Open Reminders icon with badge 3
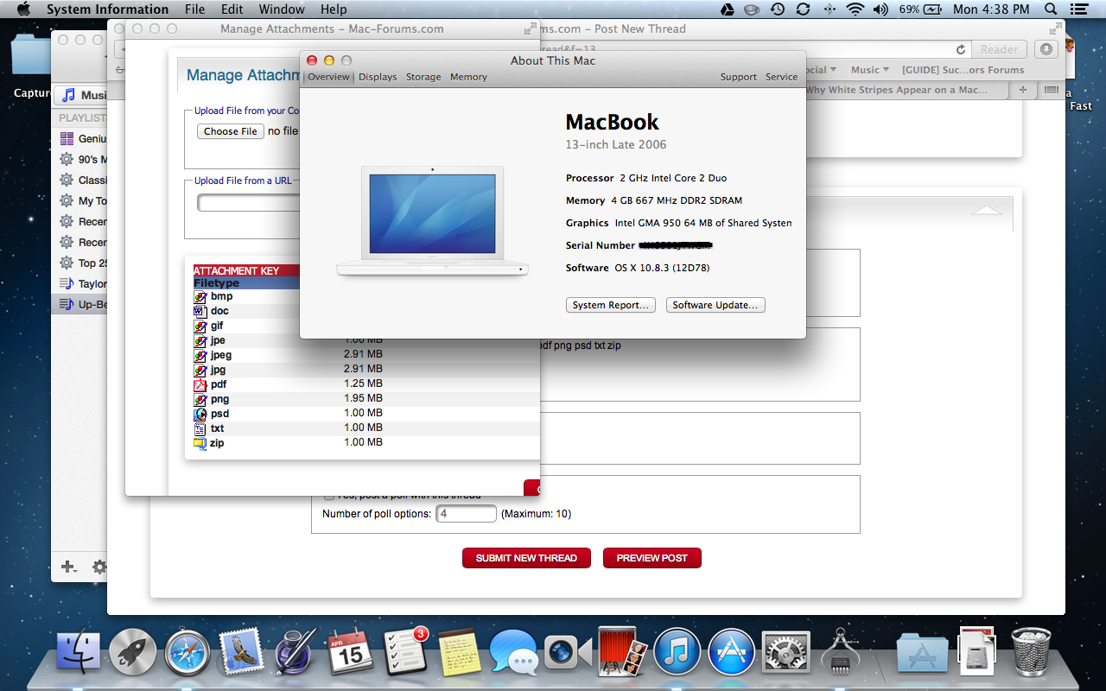The image size is (1106, 691). 405,651
